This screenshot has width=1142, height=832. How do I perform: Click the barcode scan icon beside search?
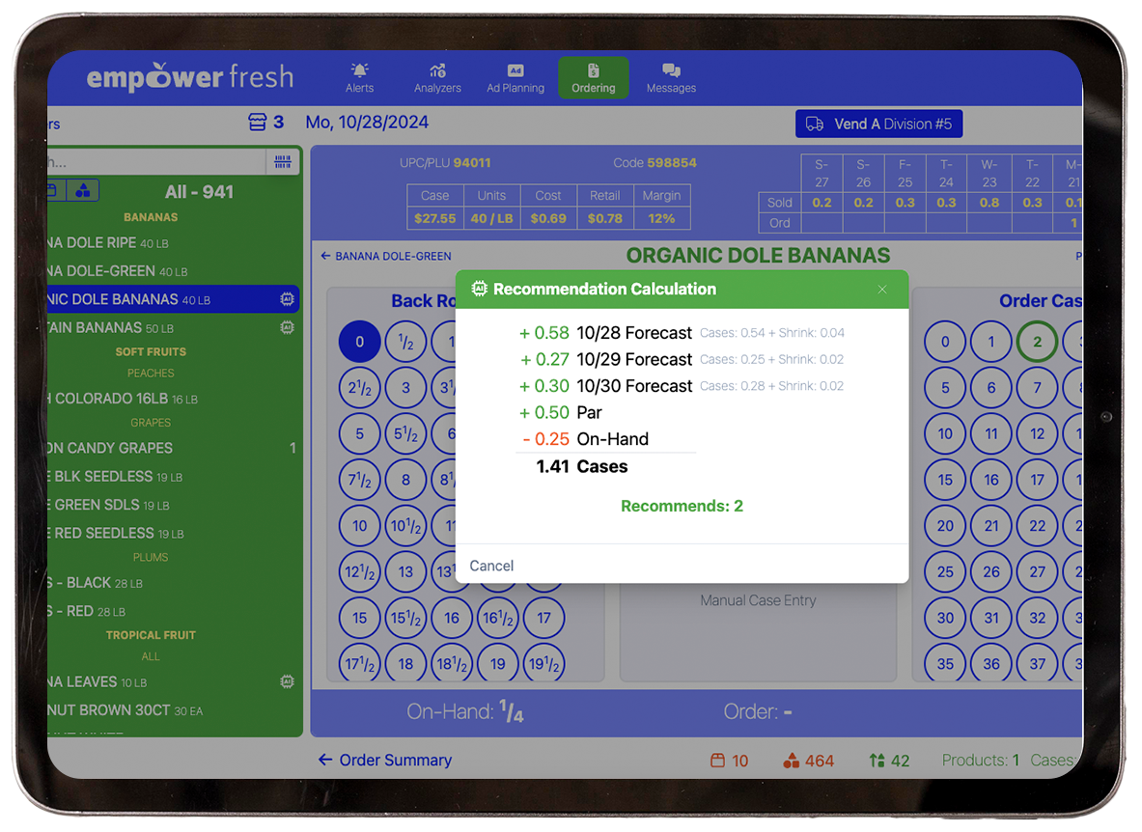pyautogui.click(x=283, y=161)
